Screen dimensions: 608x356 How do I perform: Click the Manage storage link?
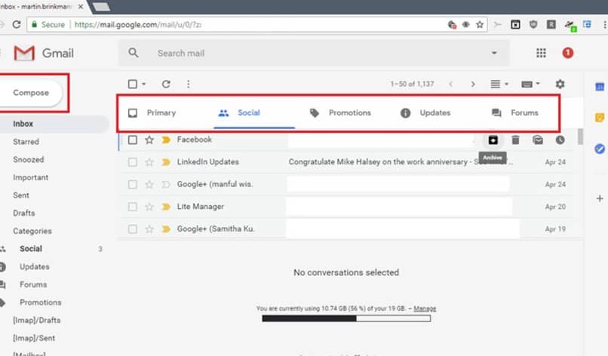[x=425, y=308]
